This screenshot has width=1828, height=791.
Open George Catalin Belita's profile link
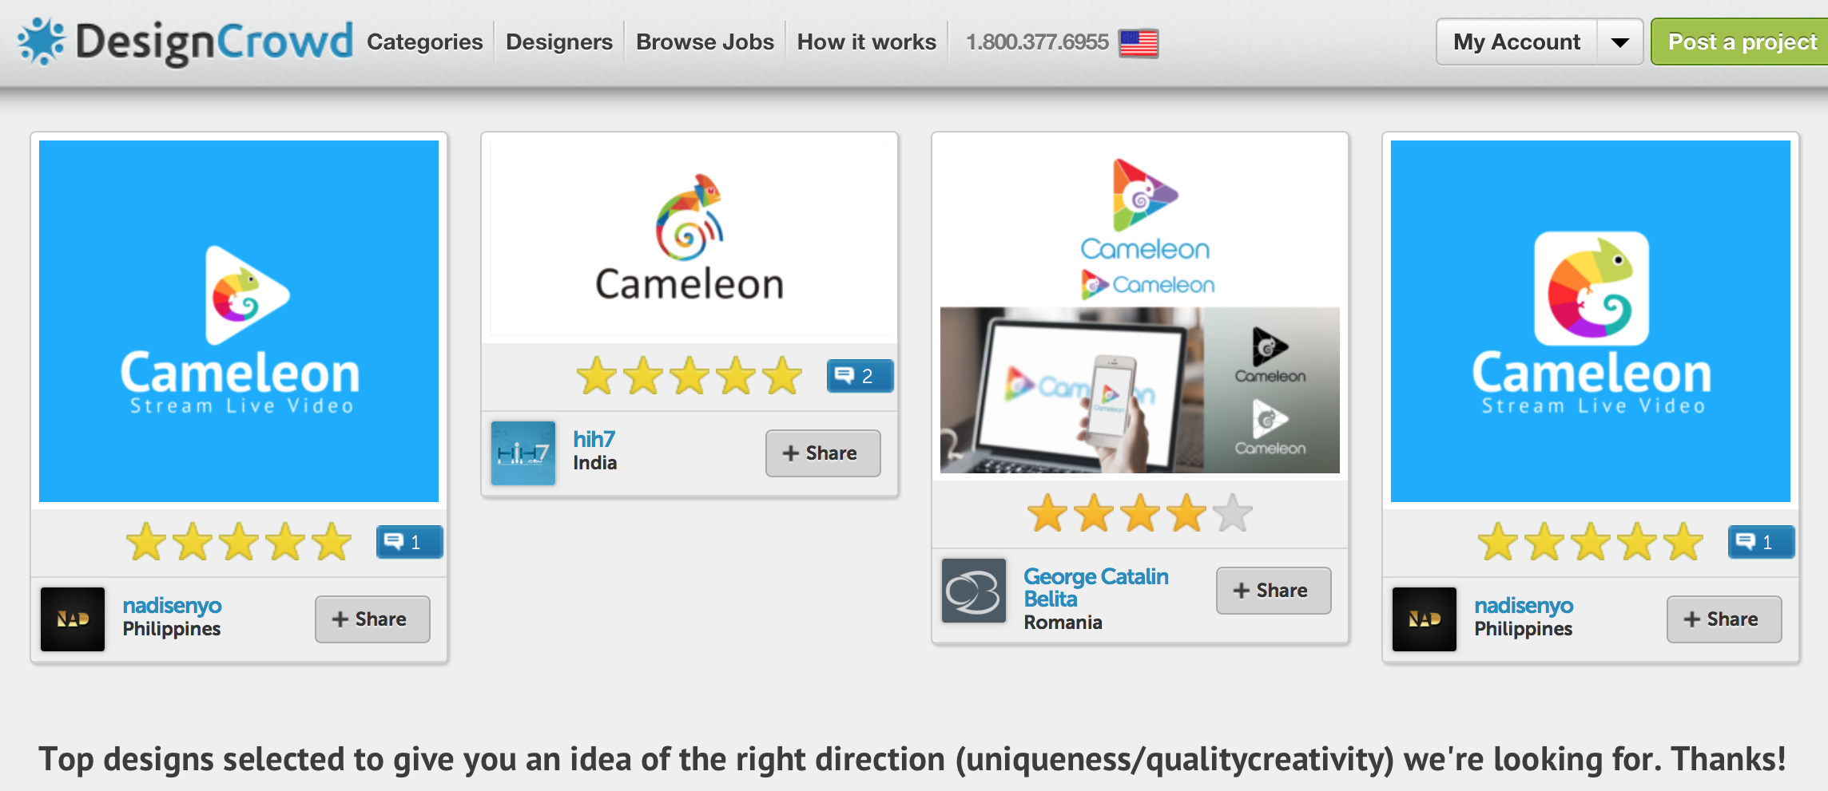coord(1095,587)
